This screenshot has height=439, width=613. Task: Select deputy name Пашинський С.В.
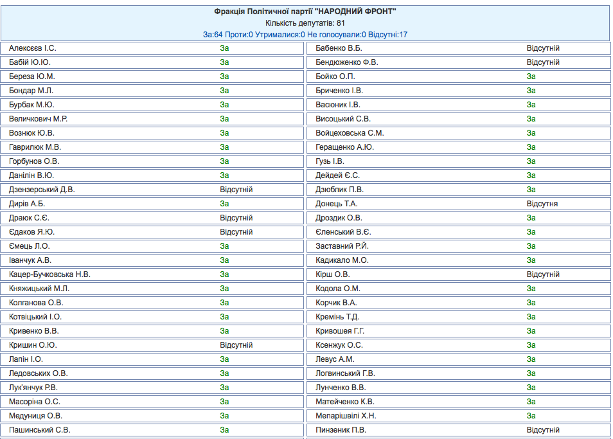(x=39, y=430)
